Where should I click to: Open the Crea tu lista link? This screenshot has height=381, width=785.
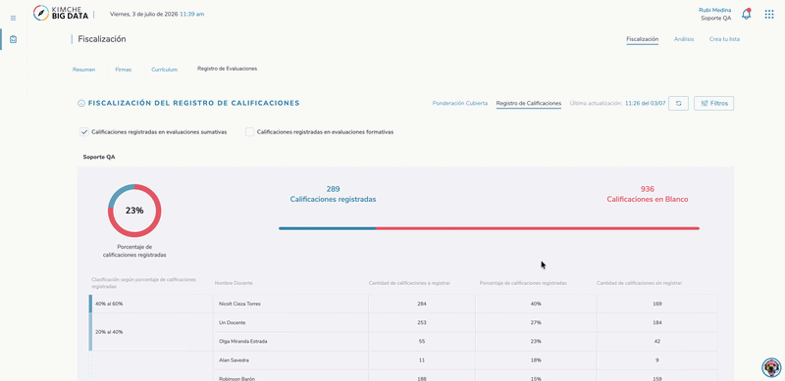point(724,39)
